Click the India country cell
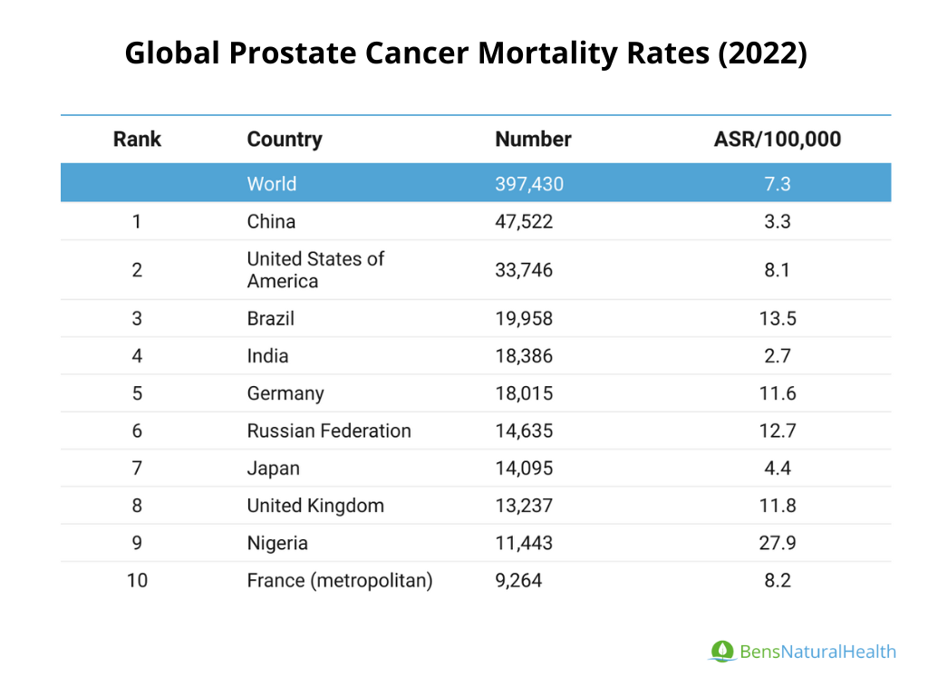The height and width of the screenshot is (696, 928). pos(267,356)
